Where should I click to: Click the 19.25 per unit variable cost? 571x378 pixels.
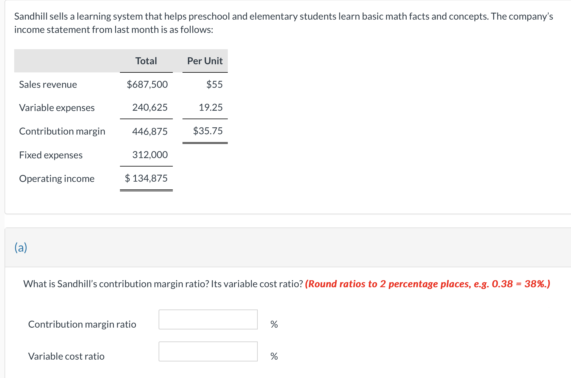211,107
